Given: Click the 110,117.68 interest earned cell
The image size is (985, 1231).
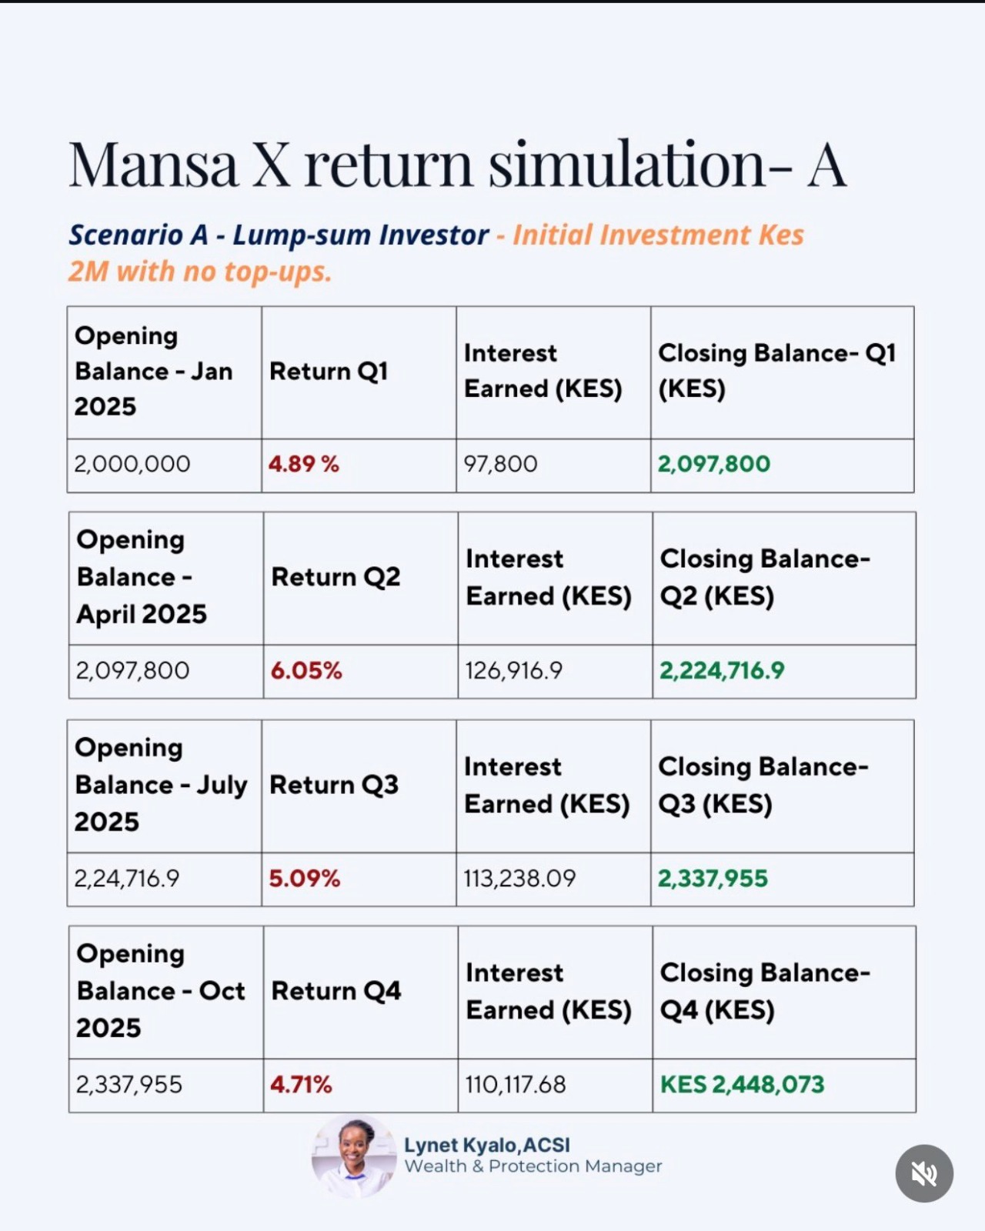Looking at the screenshot, I should pos(516,1084).
